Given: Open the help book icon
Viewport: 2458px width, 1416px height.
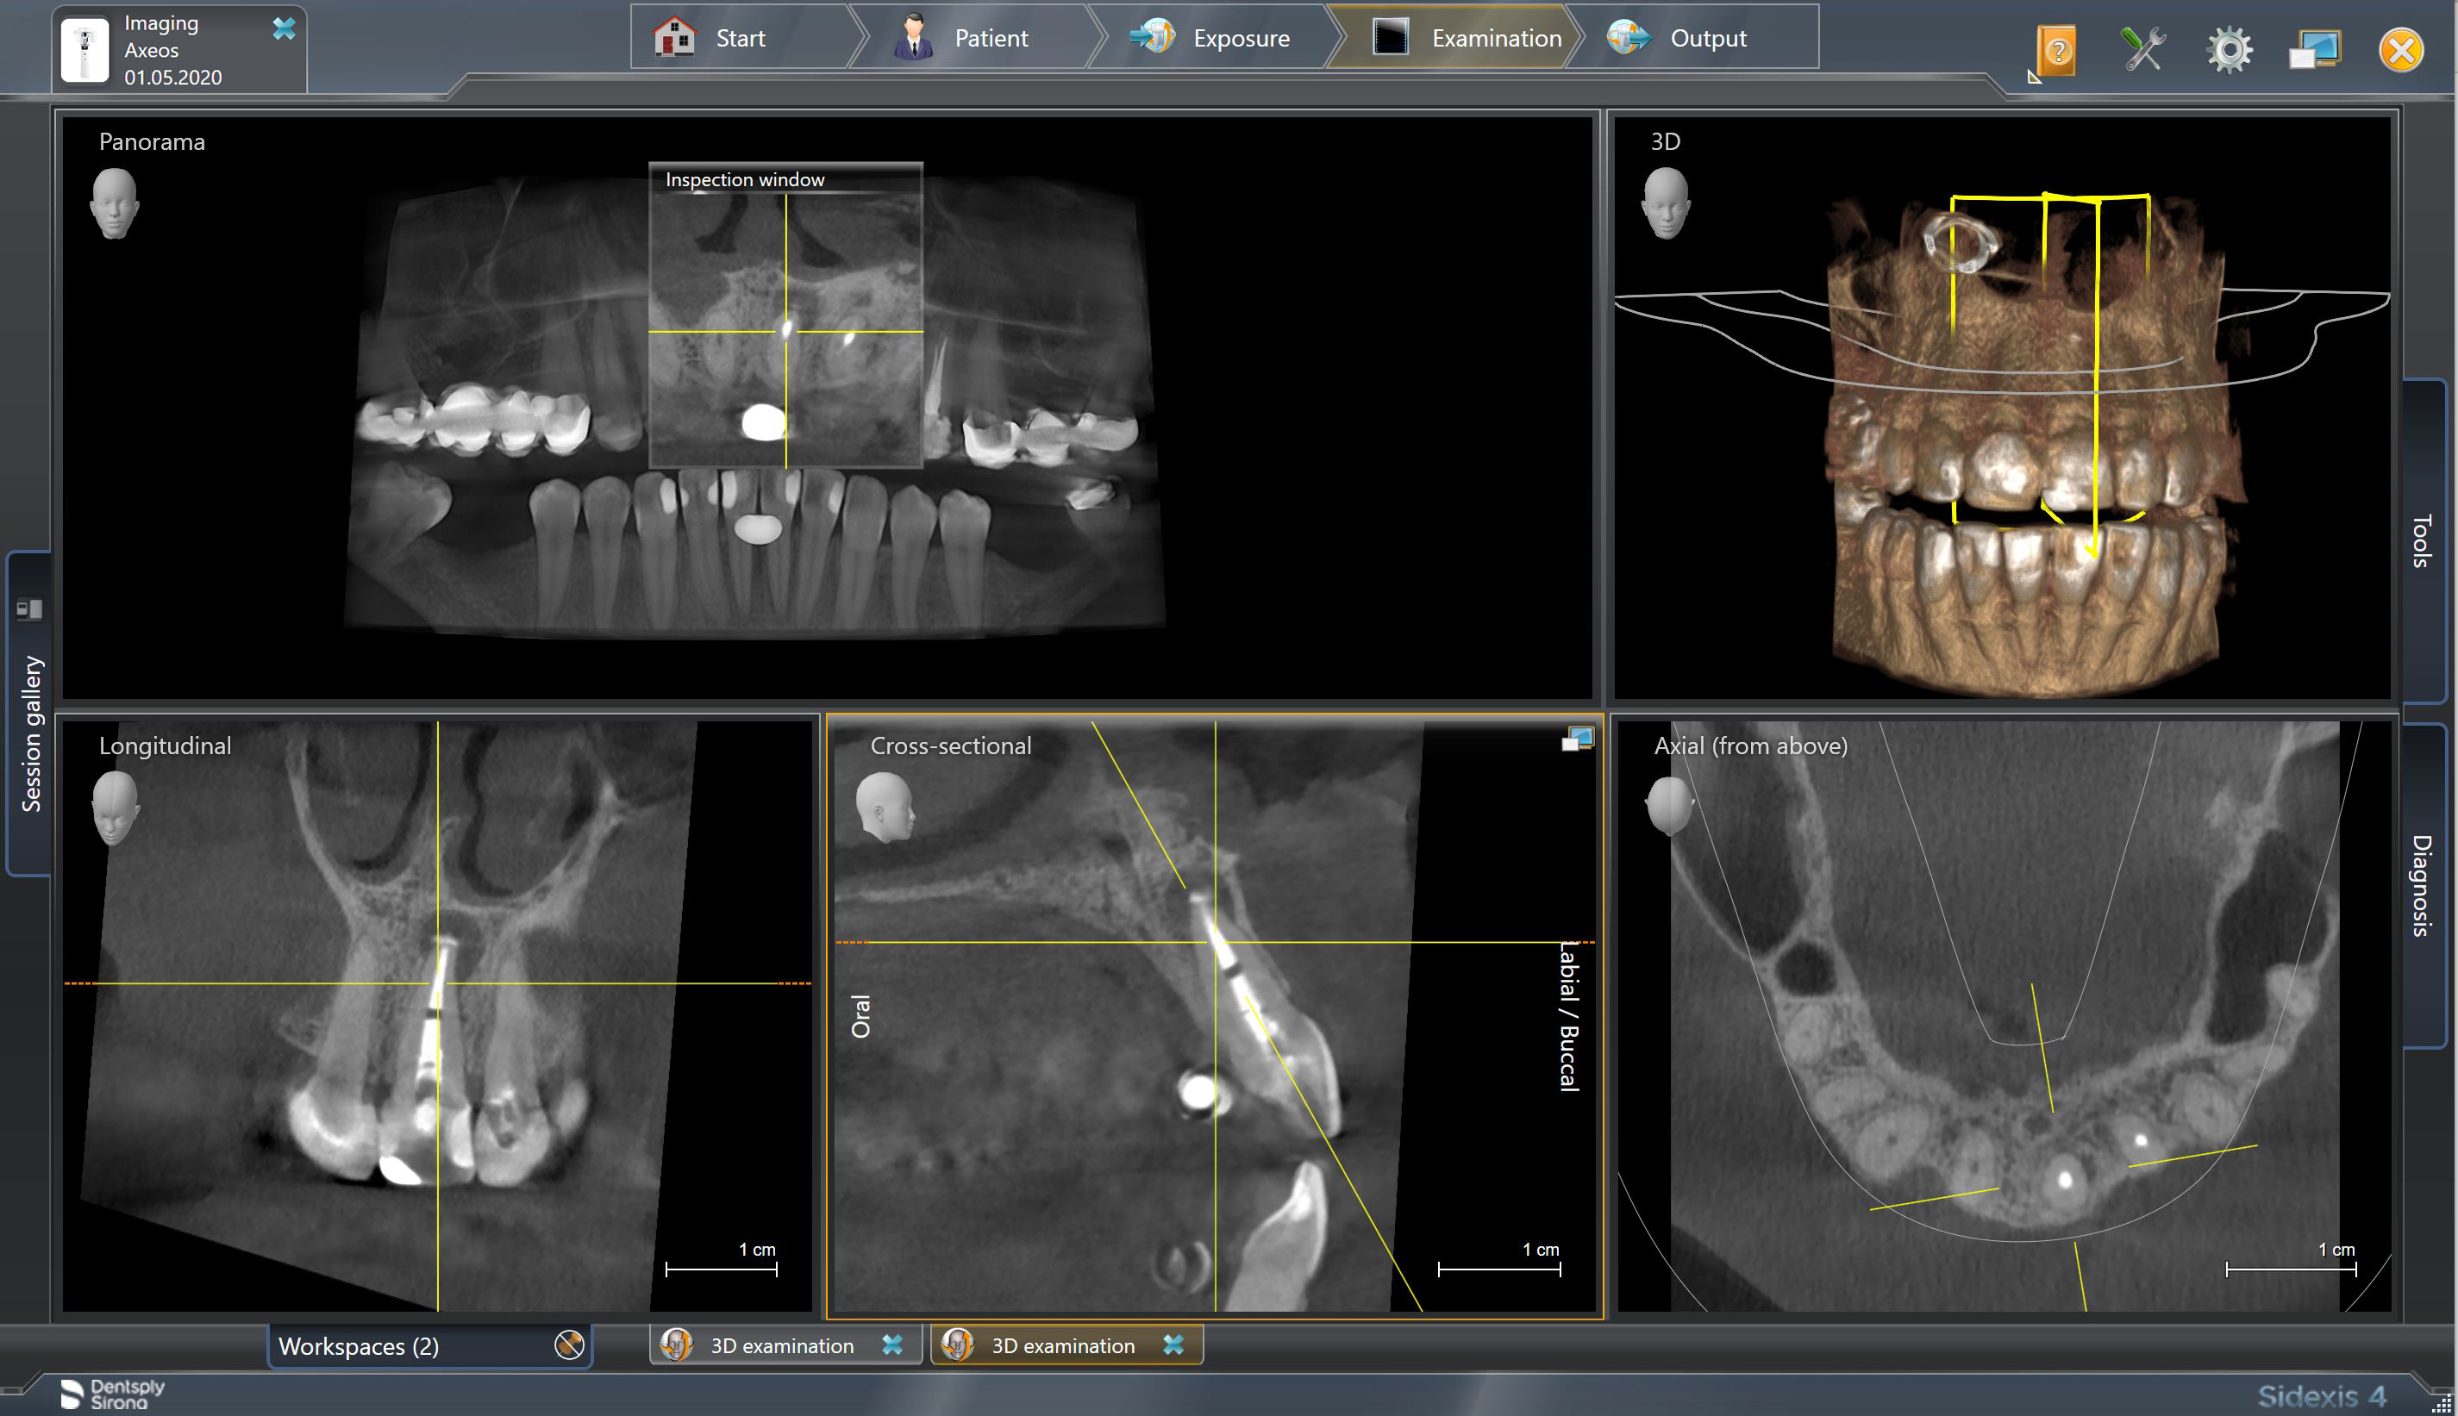Looking at the screenshot, I should pyautogui.click(x=2055, y=50).
